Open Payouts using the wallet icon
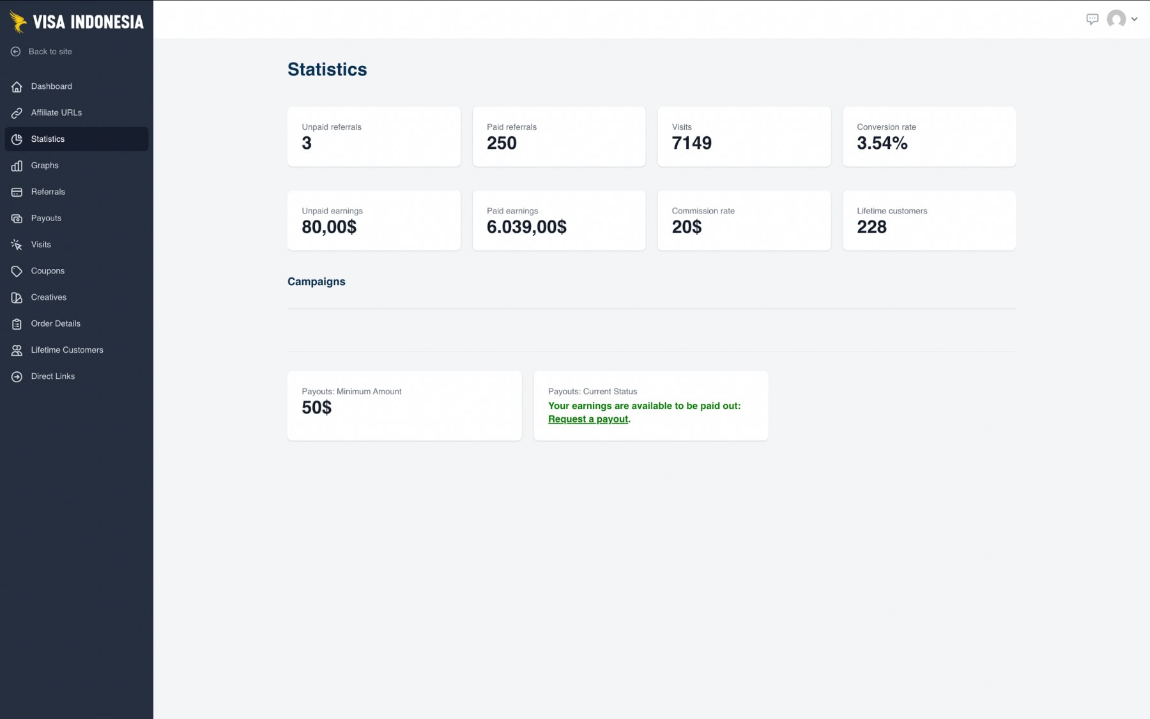Viewport: 1150px width, 719px height. point(17,218)
